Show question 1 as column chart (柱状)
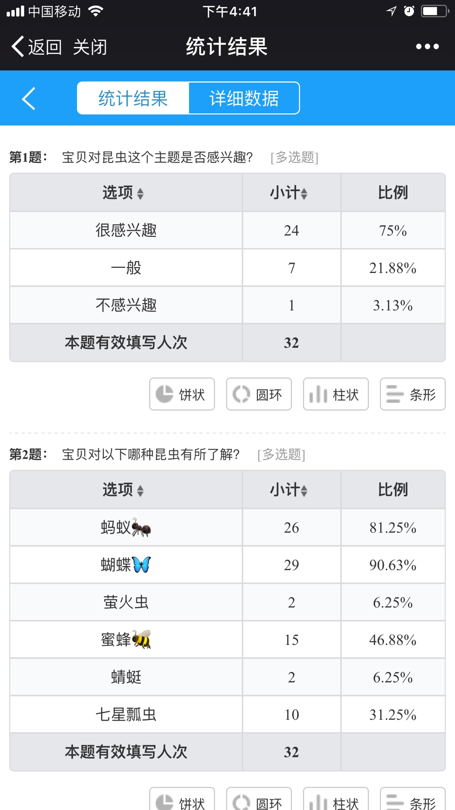This screenshot has height=810, width=455. click(336, 394)
